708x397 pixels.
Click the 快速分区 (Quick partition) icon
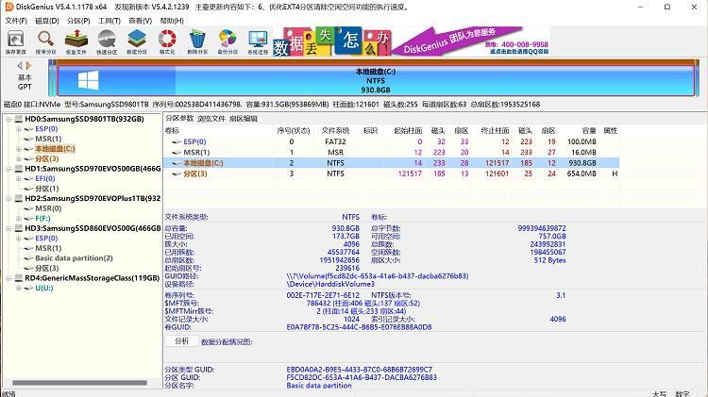[106, 40]
